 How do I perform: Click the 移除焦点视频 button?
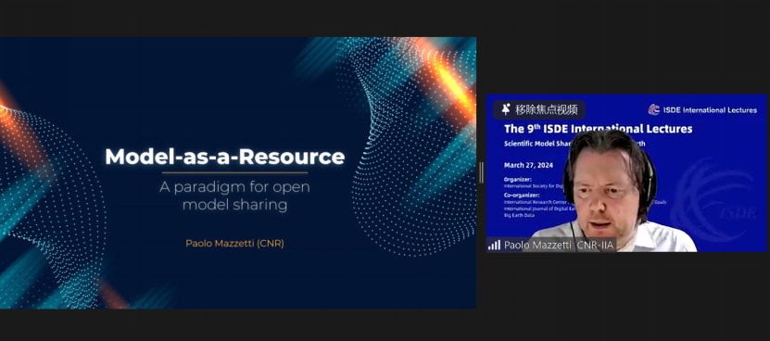tap(538, 109)
